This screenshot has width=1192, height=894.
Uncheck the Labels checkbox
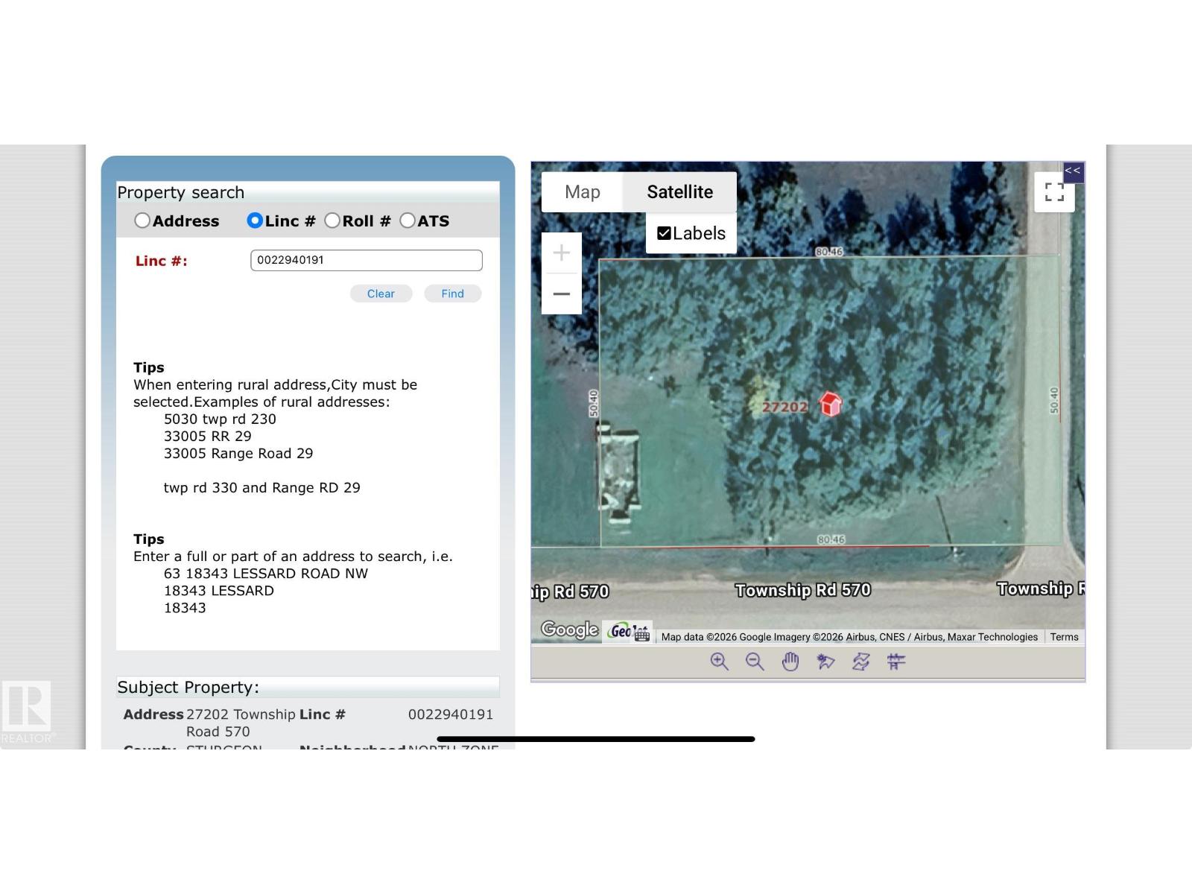tap(664, 233)
